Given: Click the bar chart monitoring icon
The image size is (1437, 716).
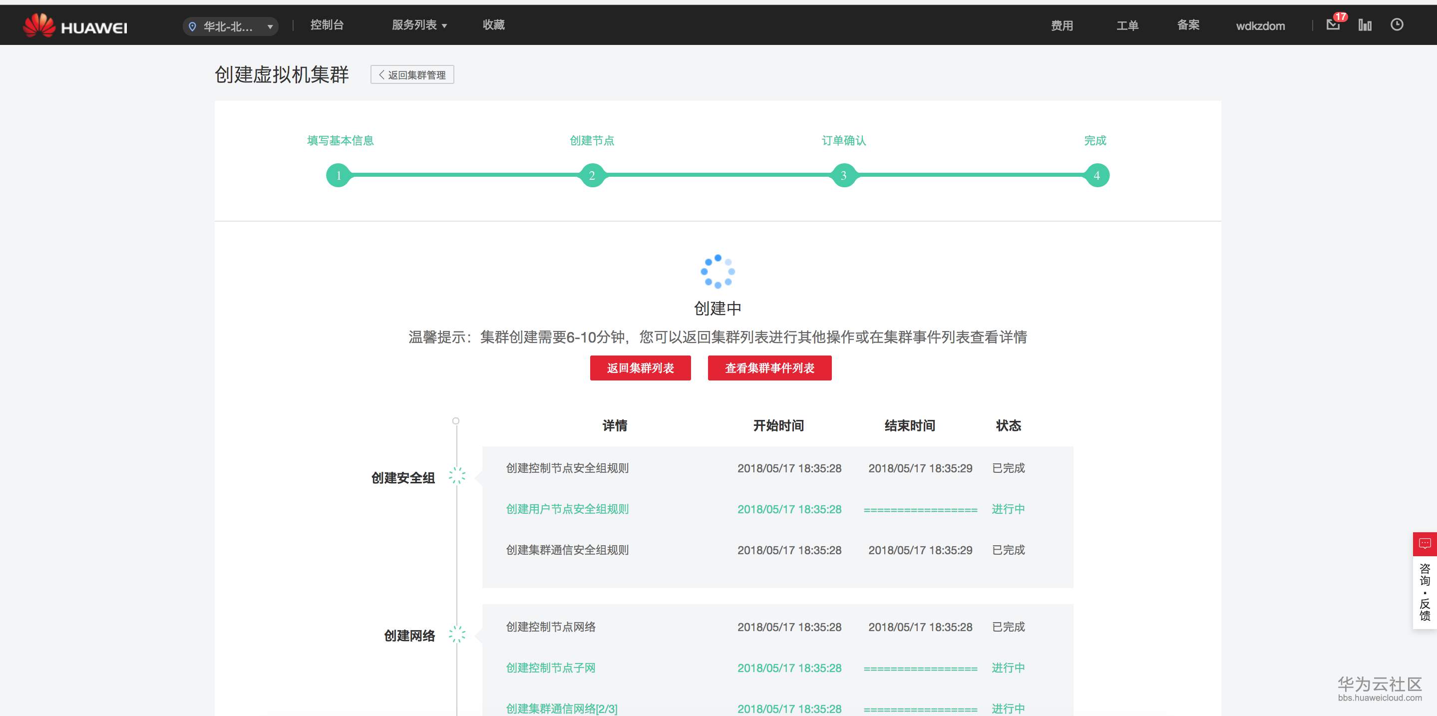Looking at the screenshot, I should pyautogui.click(x=1365, y=24).
